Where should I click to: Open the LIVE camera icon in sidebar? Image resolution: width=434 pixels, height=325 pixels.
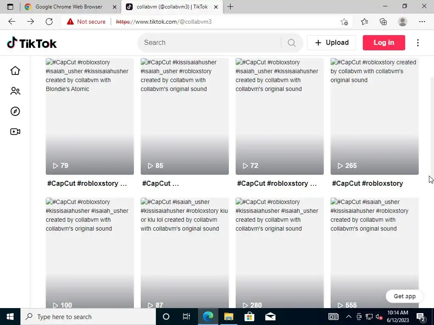[x=15, y=132]
